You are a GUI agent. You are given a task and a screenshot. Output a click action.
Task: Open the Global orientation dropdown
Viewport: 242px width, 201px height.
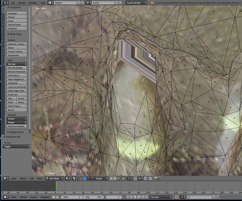[102, 178]
